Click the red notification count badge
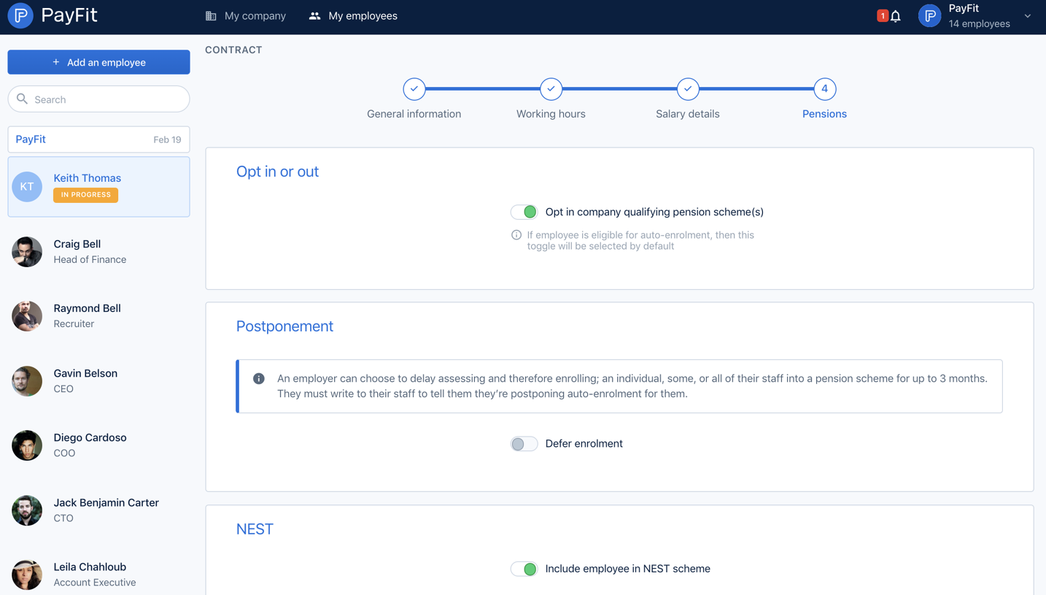This screenshot has width=1046, height=595. (x=882, y=15)
